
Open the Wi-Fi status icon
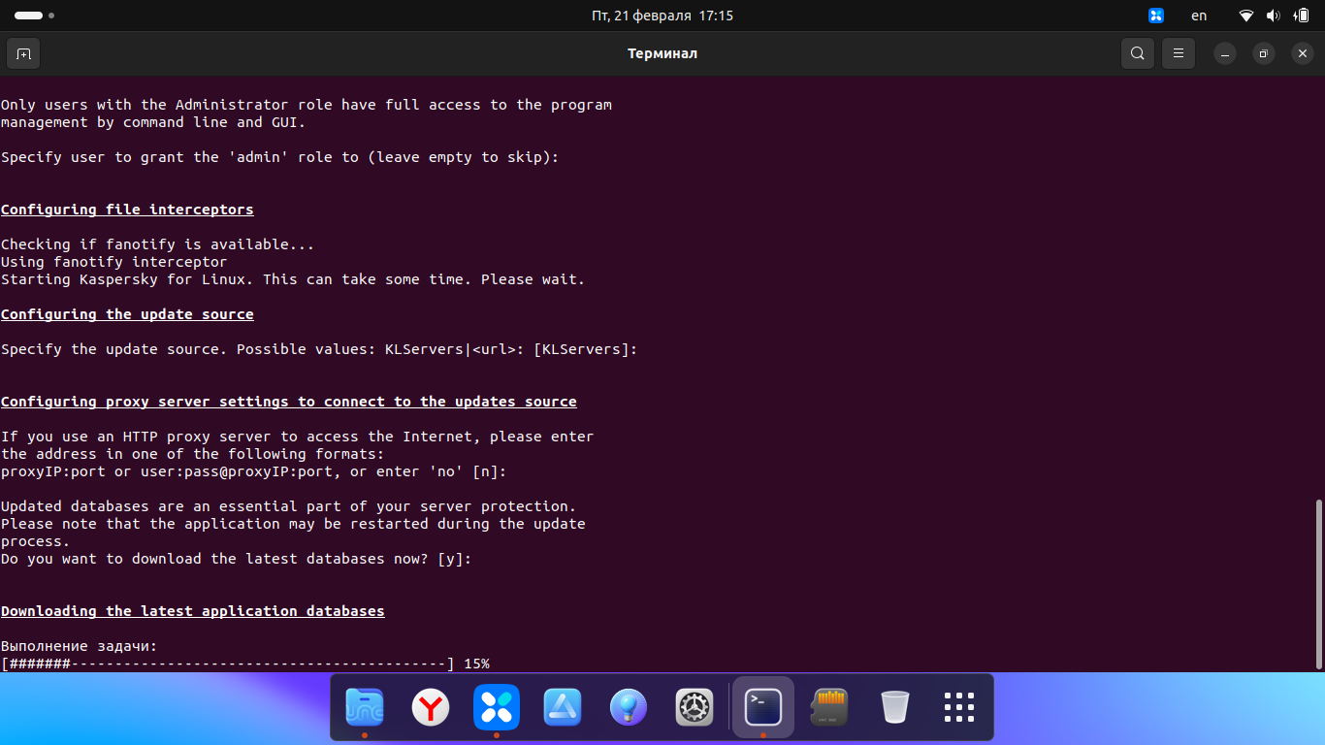click(1246, 16)
